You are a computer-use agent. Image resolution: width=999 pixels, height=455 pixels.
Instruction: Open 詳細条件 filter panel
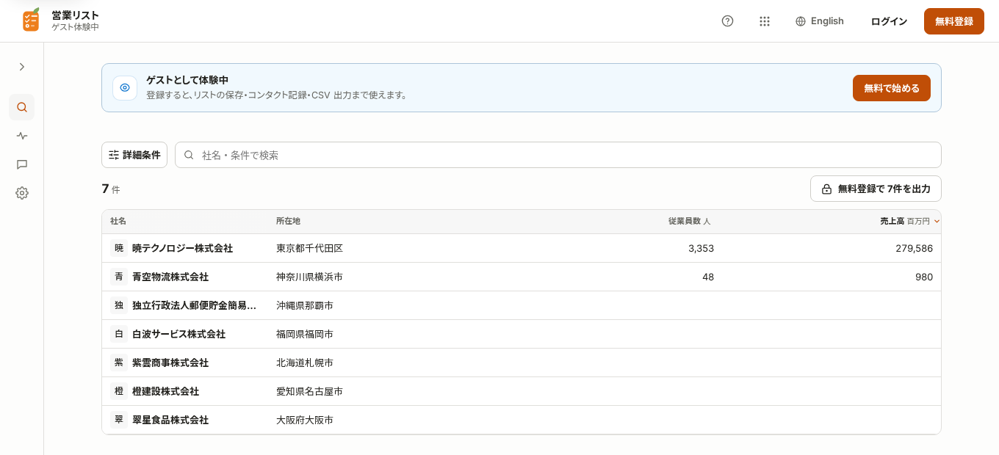134,155
